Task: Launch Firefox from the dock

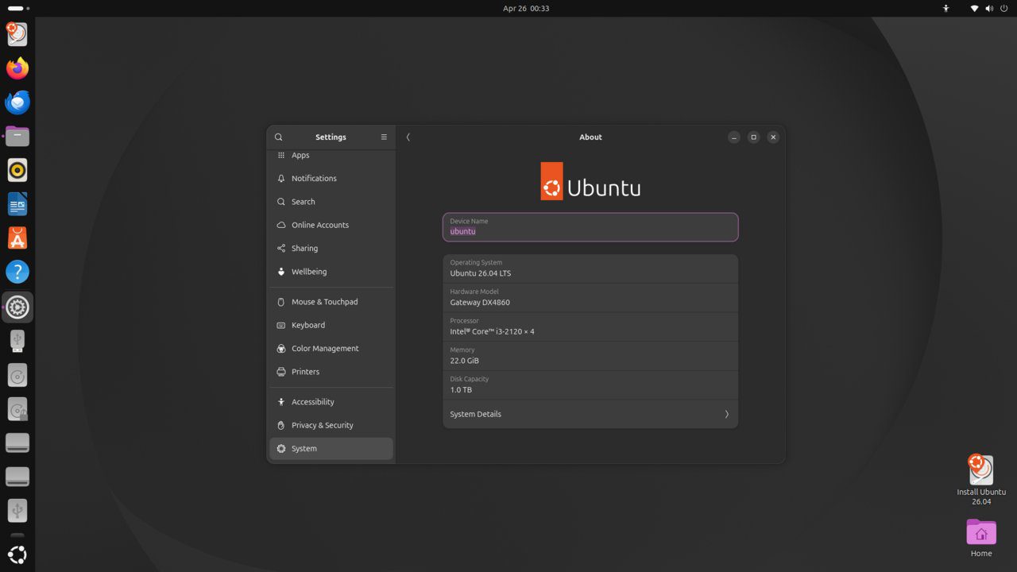Action: [x=17, y=68]
